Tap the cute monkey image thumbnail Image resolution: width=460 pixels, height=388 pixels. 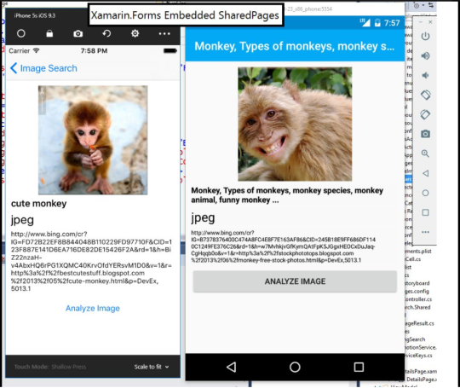point(93,140)
